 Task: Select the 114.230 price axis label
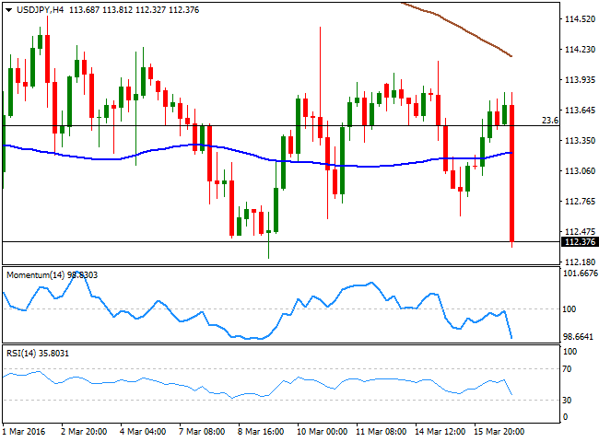pos(580,49)
